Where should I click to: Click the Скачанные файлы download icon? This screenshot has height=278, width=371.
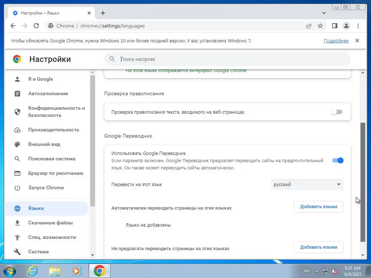[x=17, y=223]
